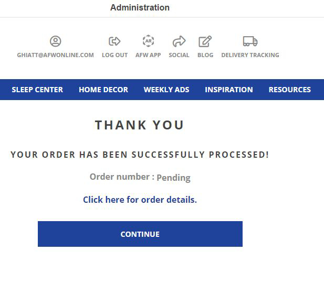Select Home Decor in navigation bar
Screen dimensions: 324x295
[103, 90]
